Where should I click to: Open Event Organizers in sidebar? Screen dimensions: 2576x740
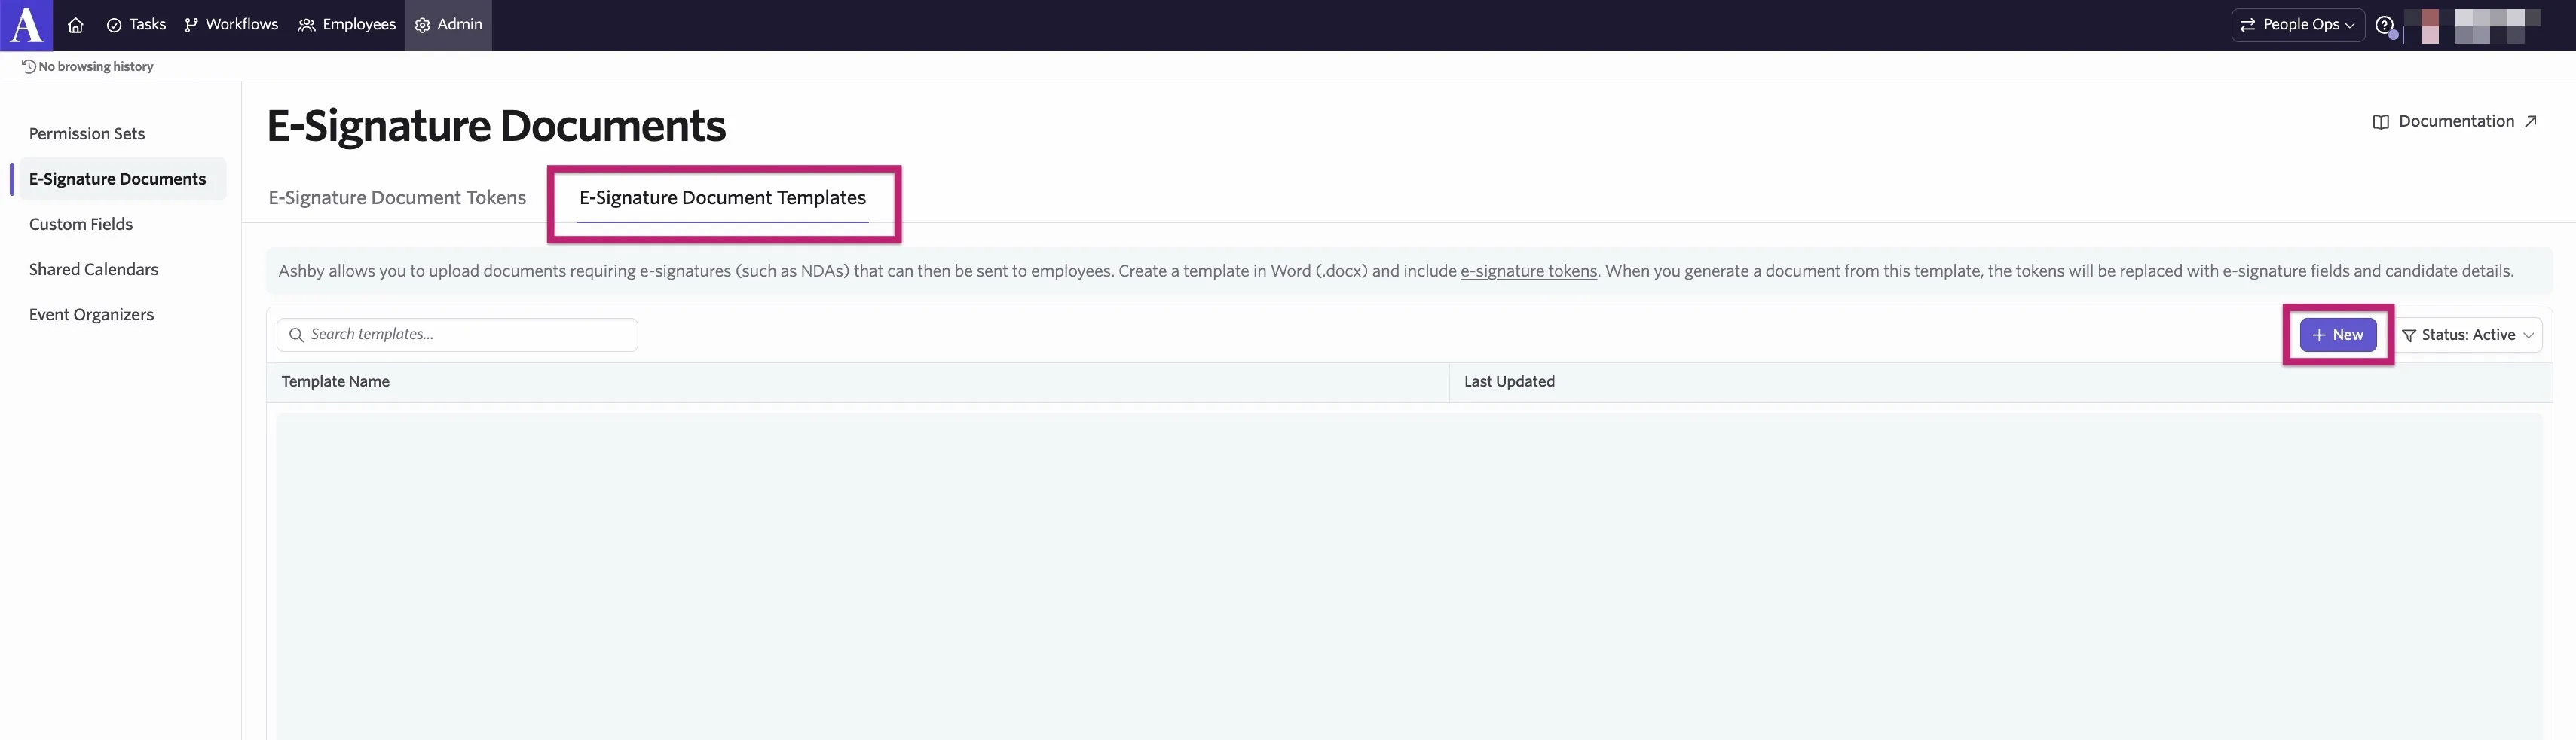pyautogui.click(x=92, y=314)
